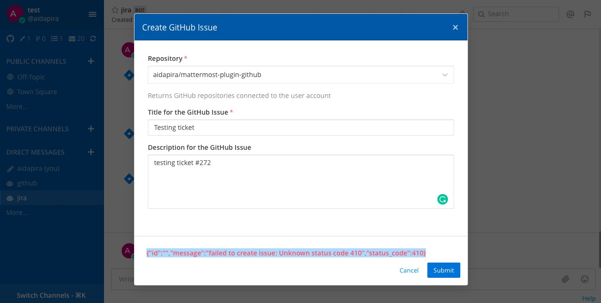This screenshot has height=303, width=601.
Task: Click the user avatar in sidebar header
Action: pos(15,14)
